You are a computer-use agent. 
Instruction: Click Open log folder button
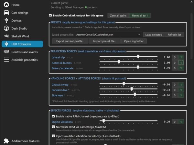click(134, 41)
